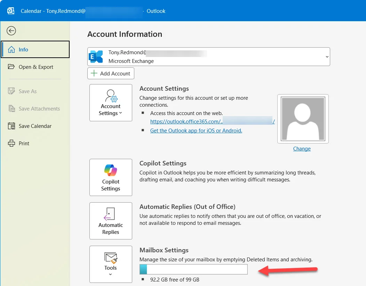Open the Open & Export tab
This screenshot has width=366, height=286.
click(x=35, y=67)
